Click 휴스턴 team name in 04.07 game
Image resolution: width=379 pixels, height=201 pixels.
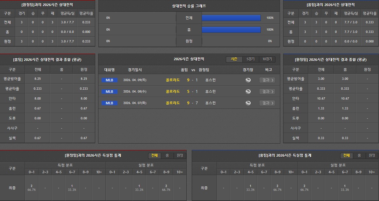(211, 103)
